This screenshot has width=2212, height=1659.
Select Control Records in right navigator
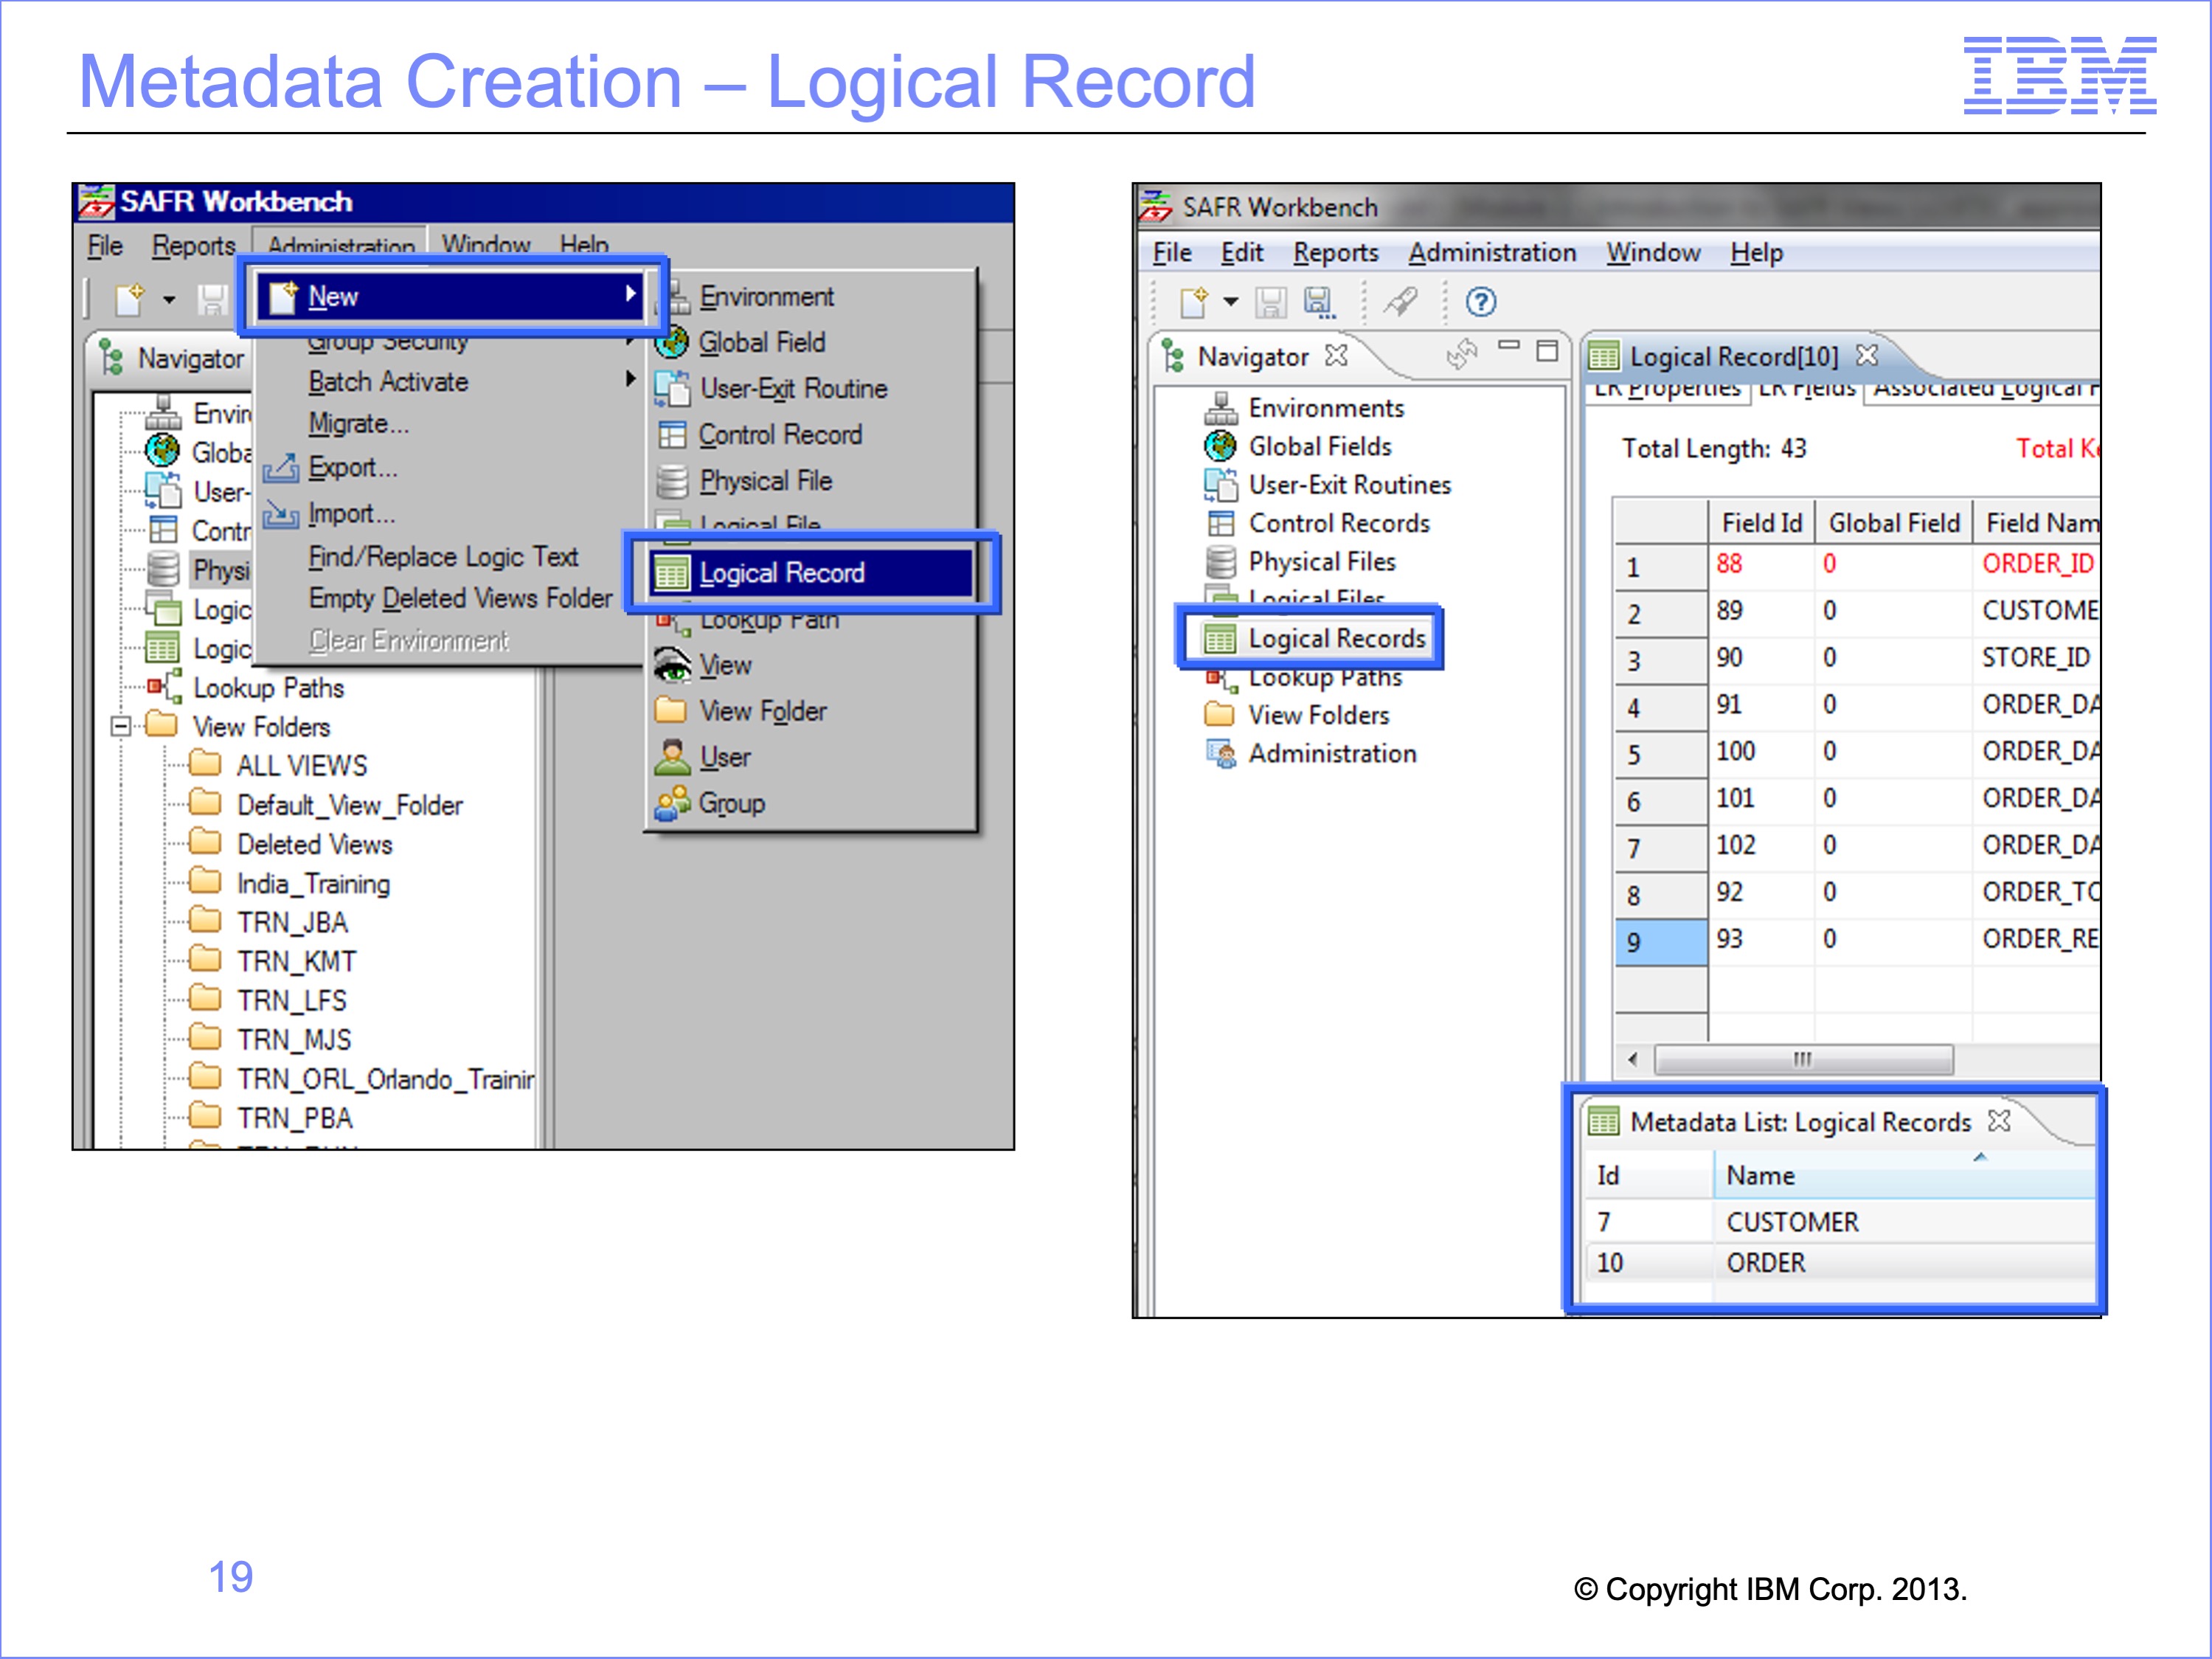(x=1339, y=523)
